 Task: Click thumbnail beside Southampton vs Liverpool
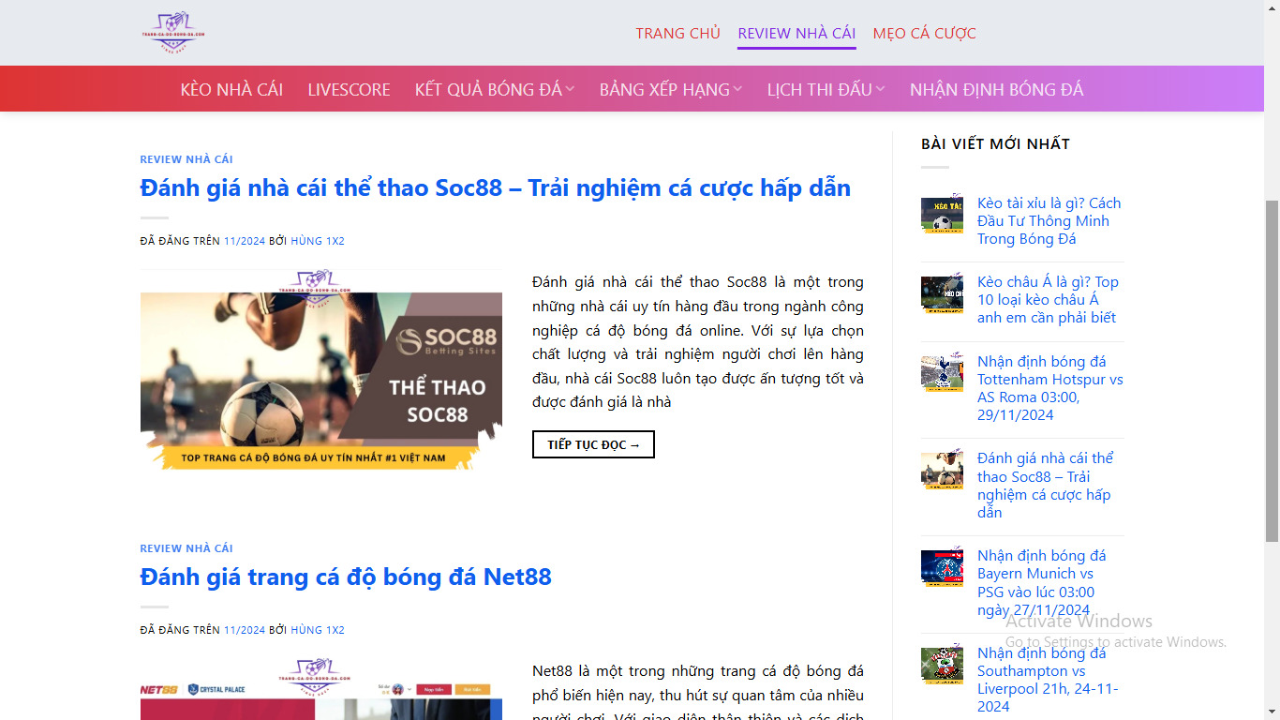(x=942, y=665)
